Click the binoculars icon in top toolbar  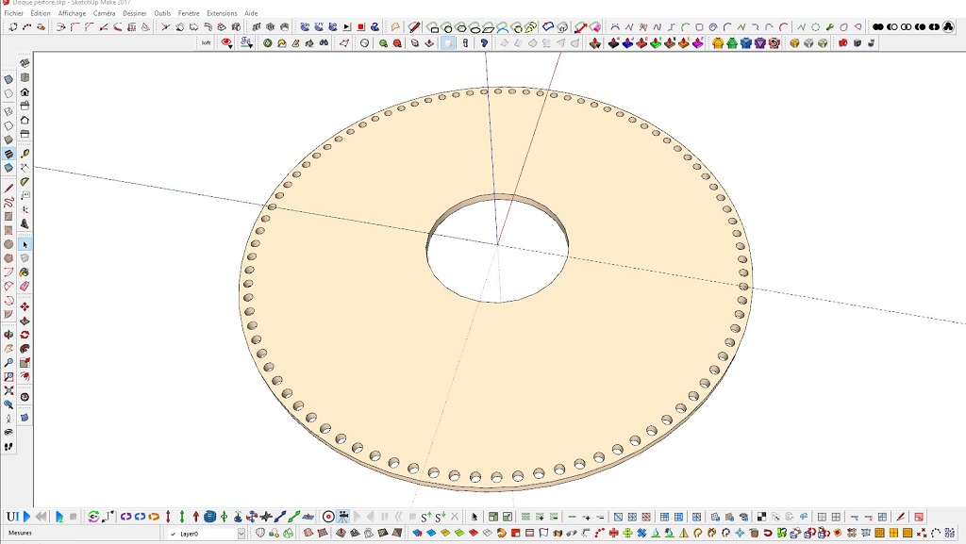tap(324, 43)
